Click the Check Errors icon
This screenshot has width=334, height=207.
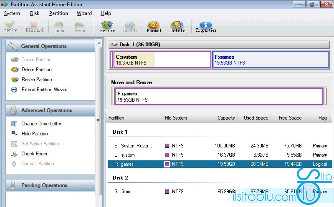click(x=14, y=154)
